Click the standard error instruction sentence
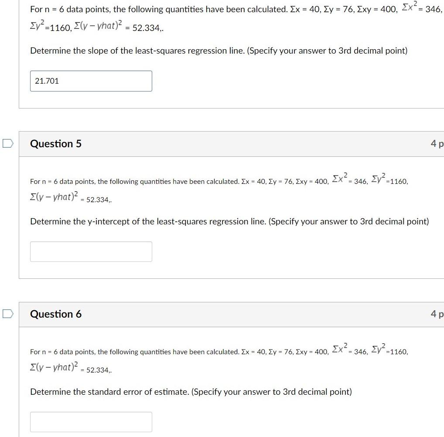 tap(191, 392)
